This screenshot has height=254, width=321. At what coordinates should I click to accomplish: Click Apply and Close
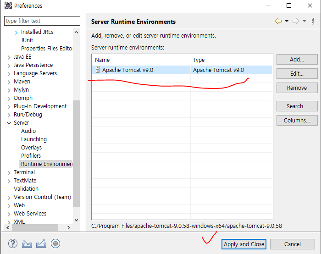point(244,244)
